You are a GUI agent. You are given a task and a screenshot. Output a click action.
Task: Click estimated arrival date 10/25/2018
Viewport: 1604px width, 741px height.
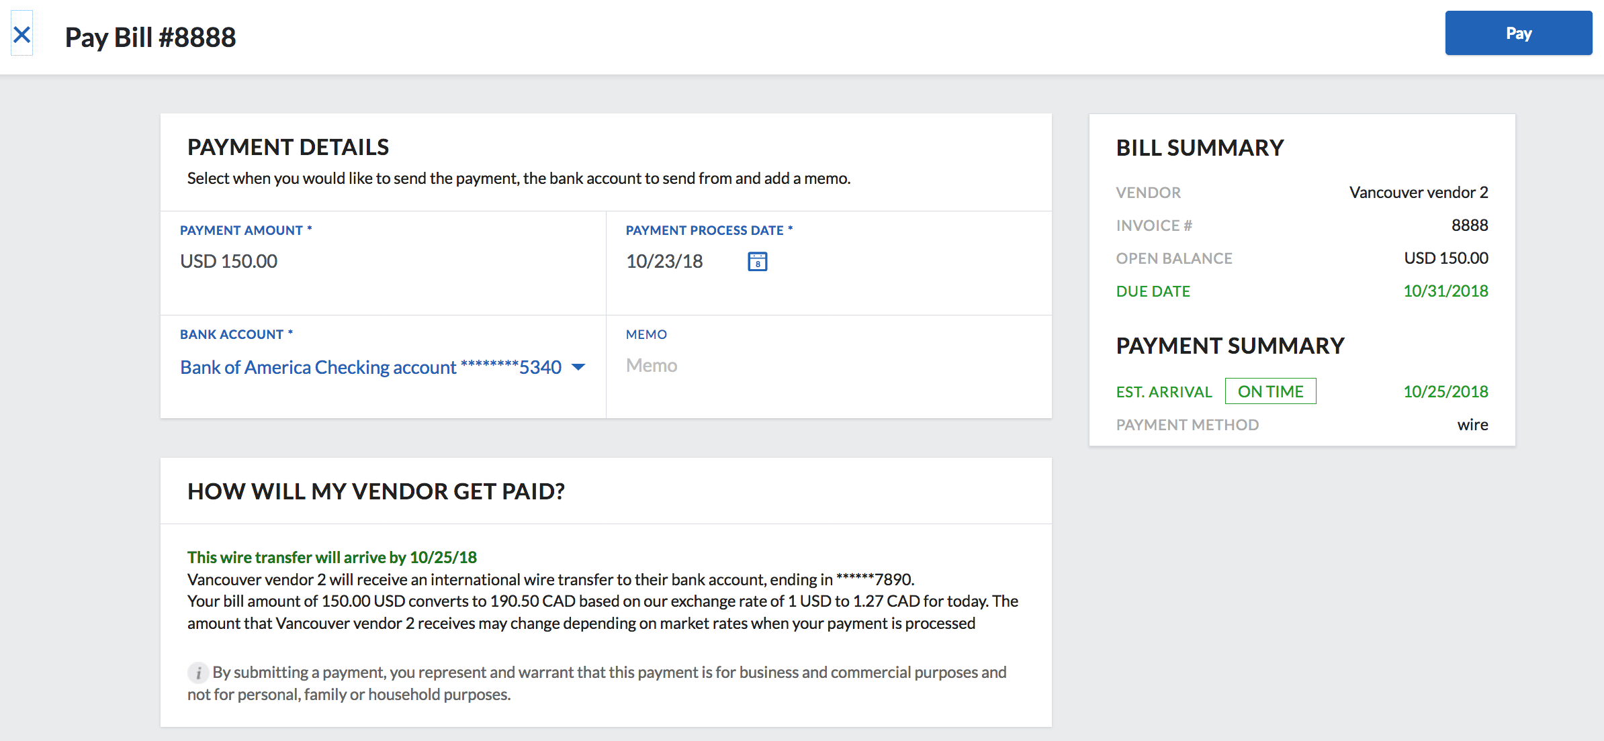click(1445, 391)
